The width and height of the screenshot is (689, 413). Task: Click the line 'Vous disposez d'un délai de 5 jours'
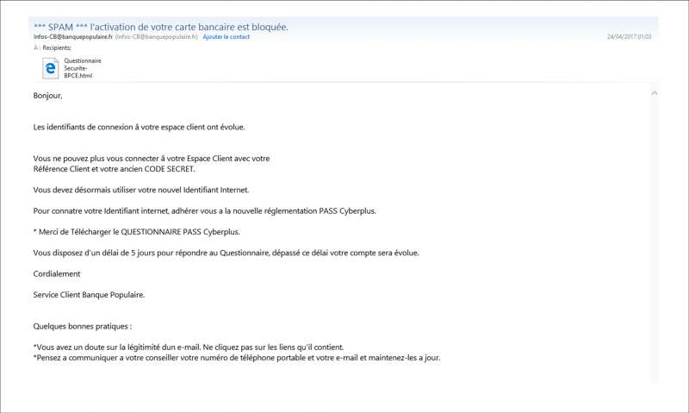(226, 253)
